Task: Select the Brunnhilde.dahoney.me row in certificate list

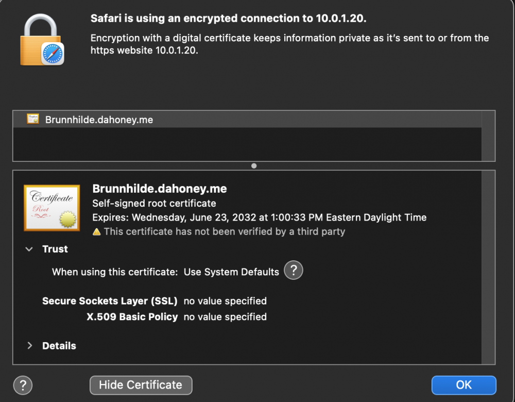Action: [x=247, y=120]
